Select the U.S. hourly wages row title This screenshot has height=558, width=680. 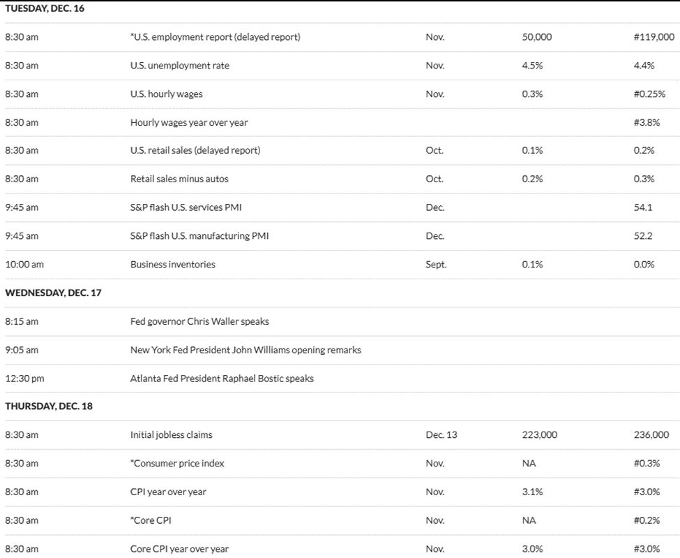166,94
